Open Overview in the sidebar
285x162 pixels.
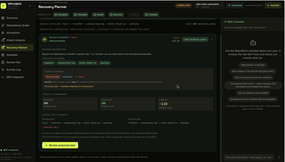click(x=17, y=18)
